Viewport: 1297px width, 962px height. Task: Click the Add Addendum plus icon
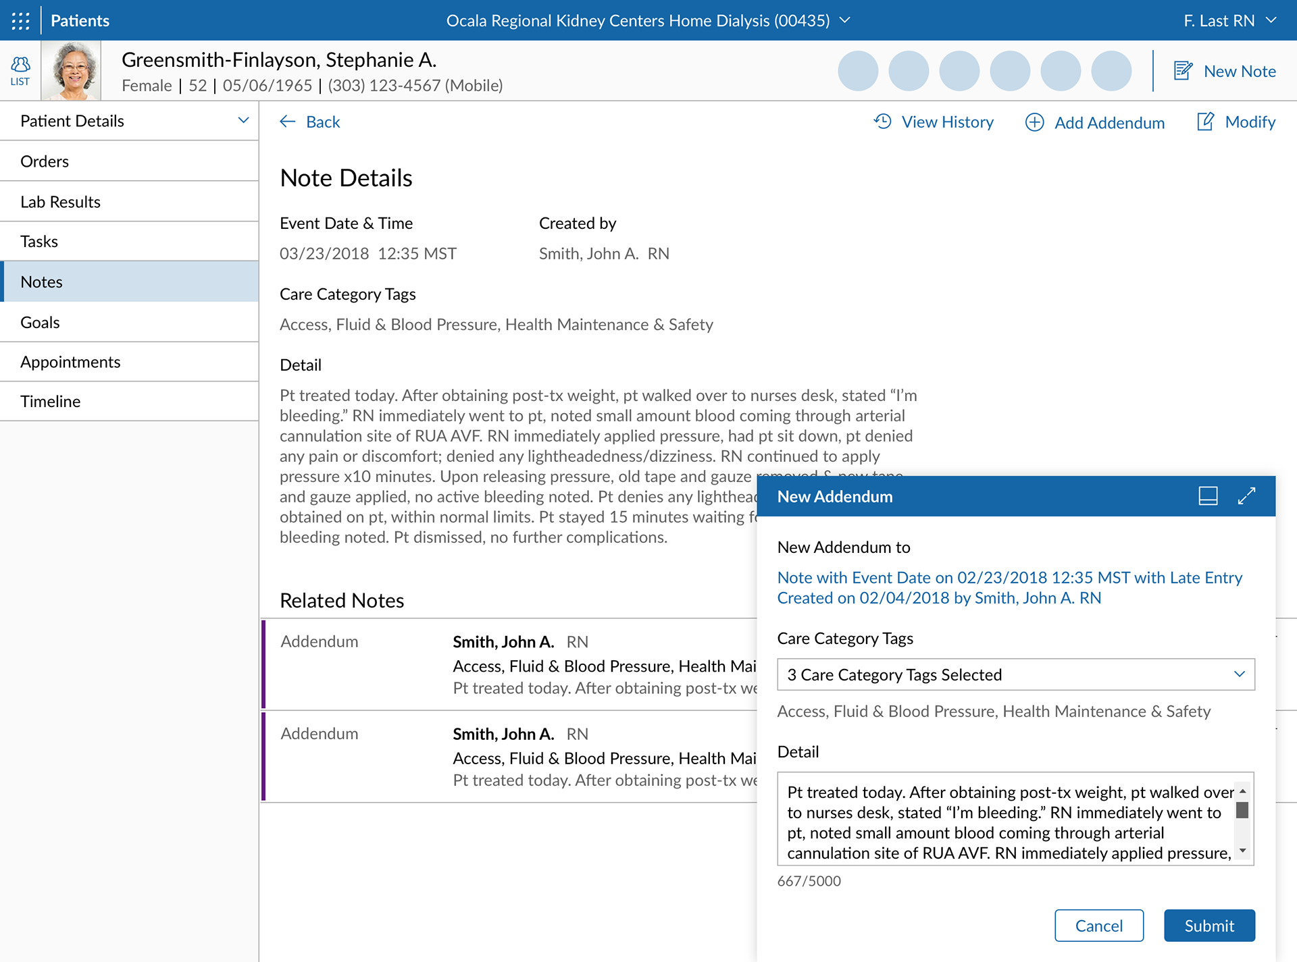point(1034,122)
